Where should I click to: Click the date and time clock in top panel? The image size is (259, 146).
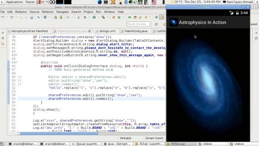click(202, 2)
